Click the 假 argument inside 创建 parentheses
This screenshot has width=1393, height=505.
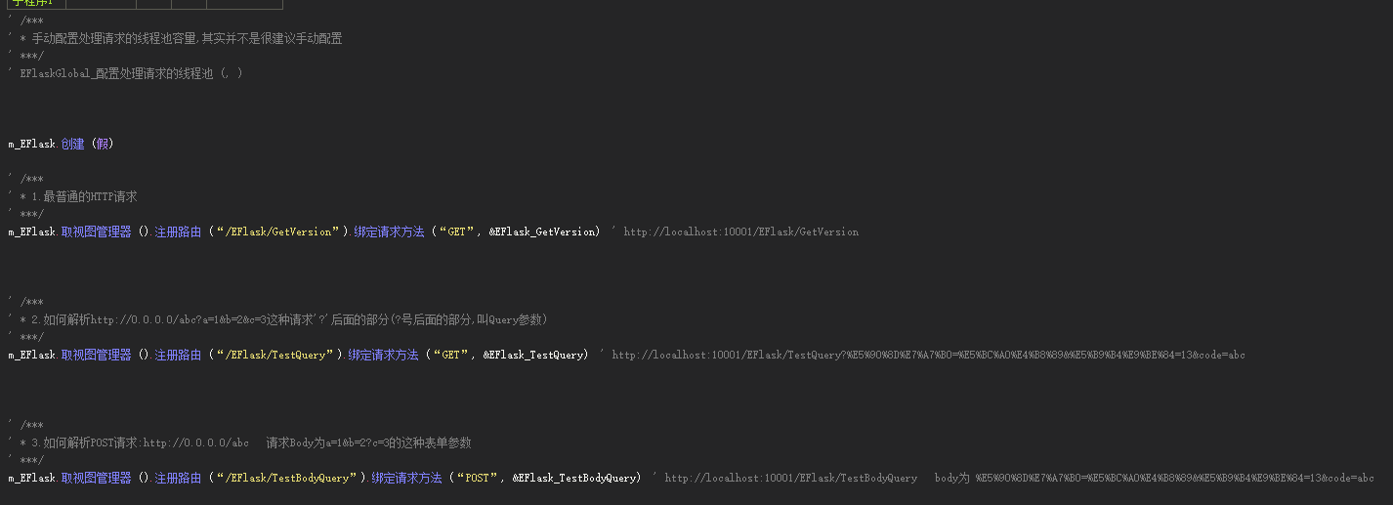[103, 144]
